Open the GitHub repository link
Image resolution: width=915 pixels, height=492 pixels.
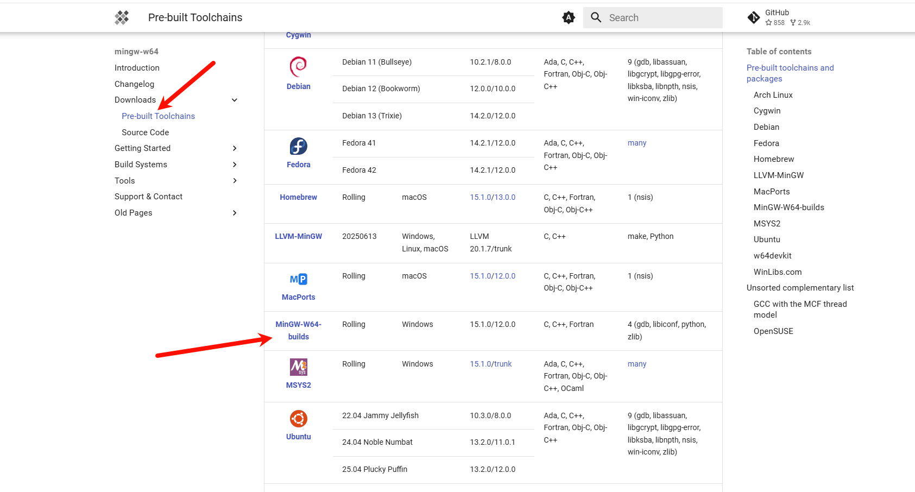780,17
